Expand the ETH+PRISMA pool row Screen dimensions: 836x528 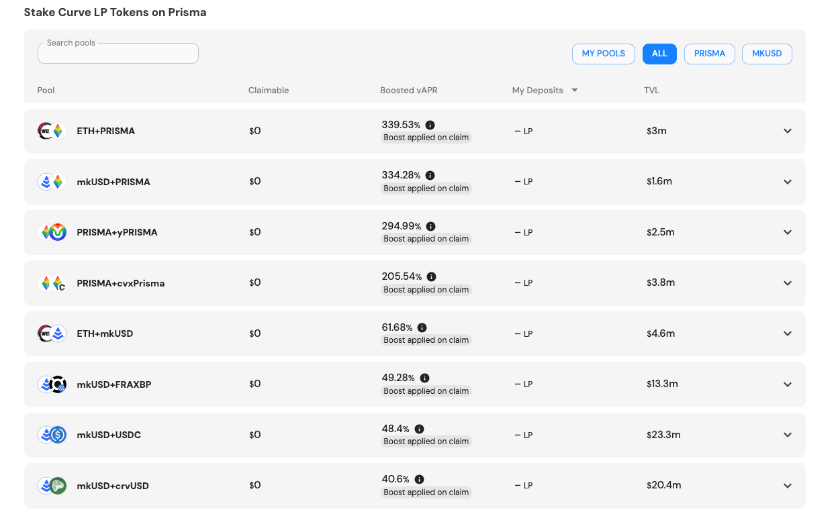(788, 131)
